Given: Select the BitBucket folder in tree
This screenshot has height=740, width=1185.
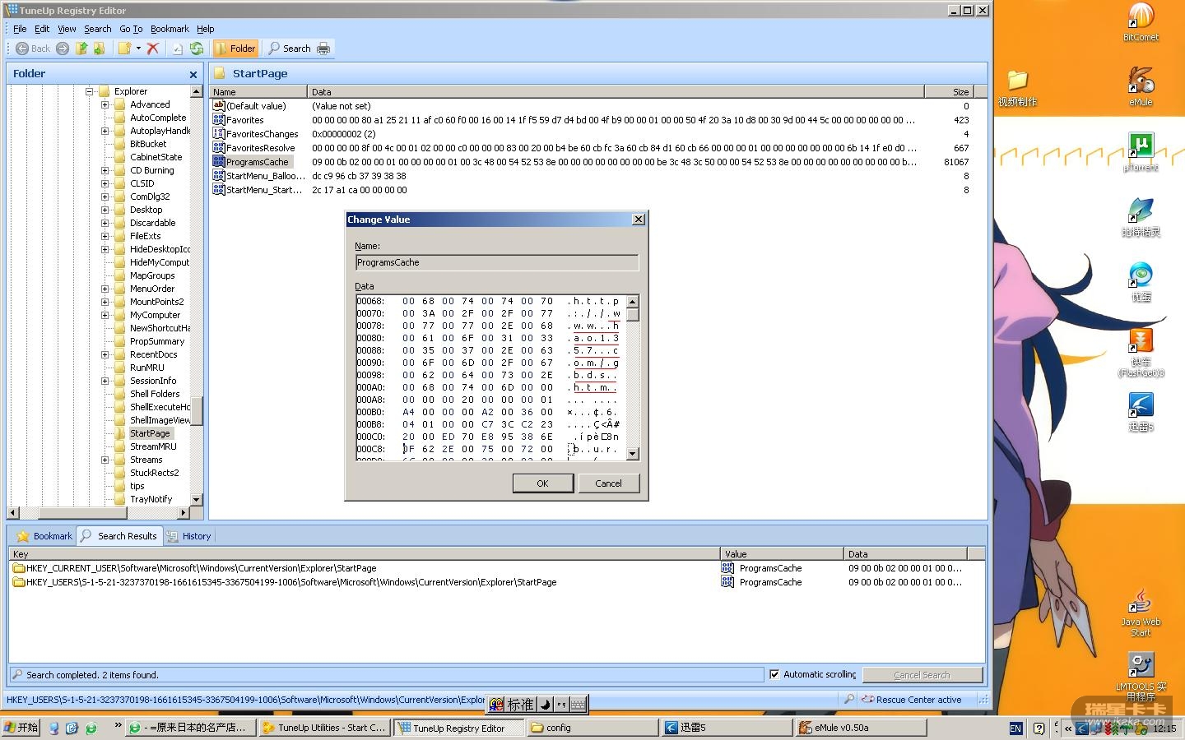Looking at the screenshot, I should [x=147, y=144].
